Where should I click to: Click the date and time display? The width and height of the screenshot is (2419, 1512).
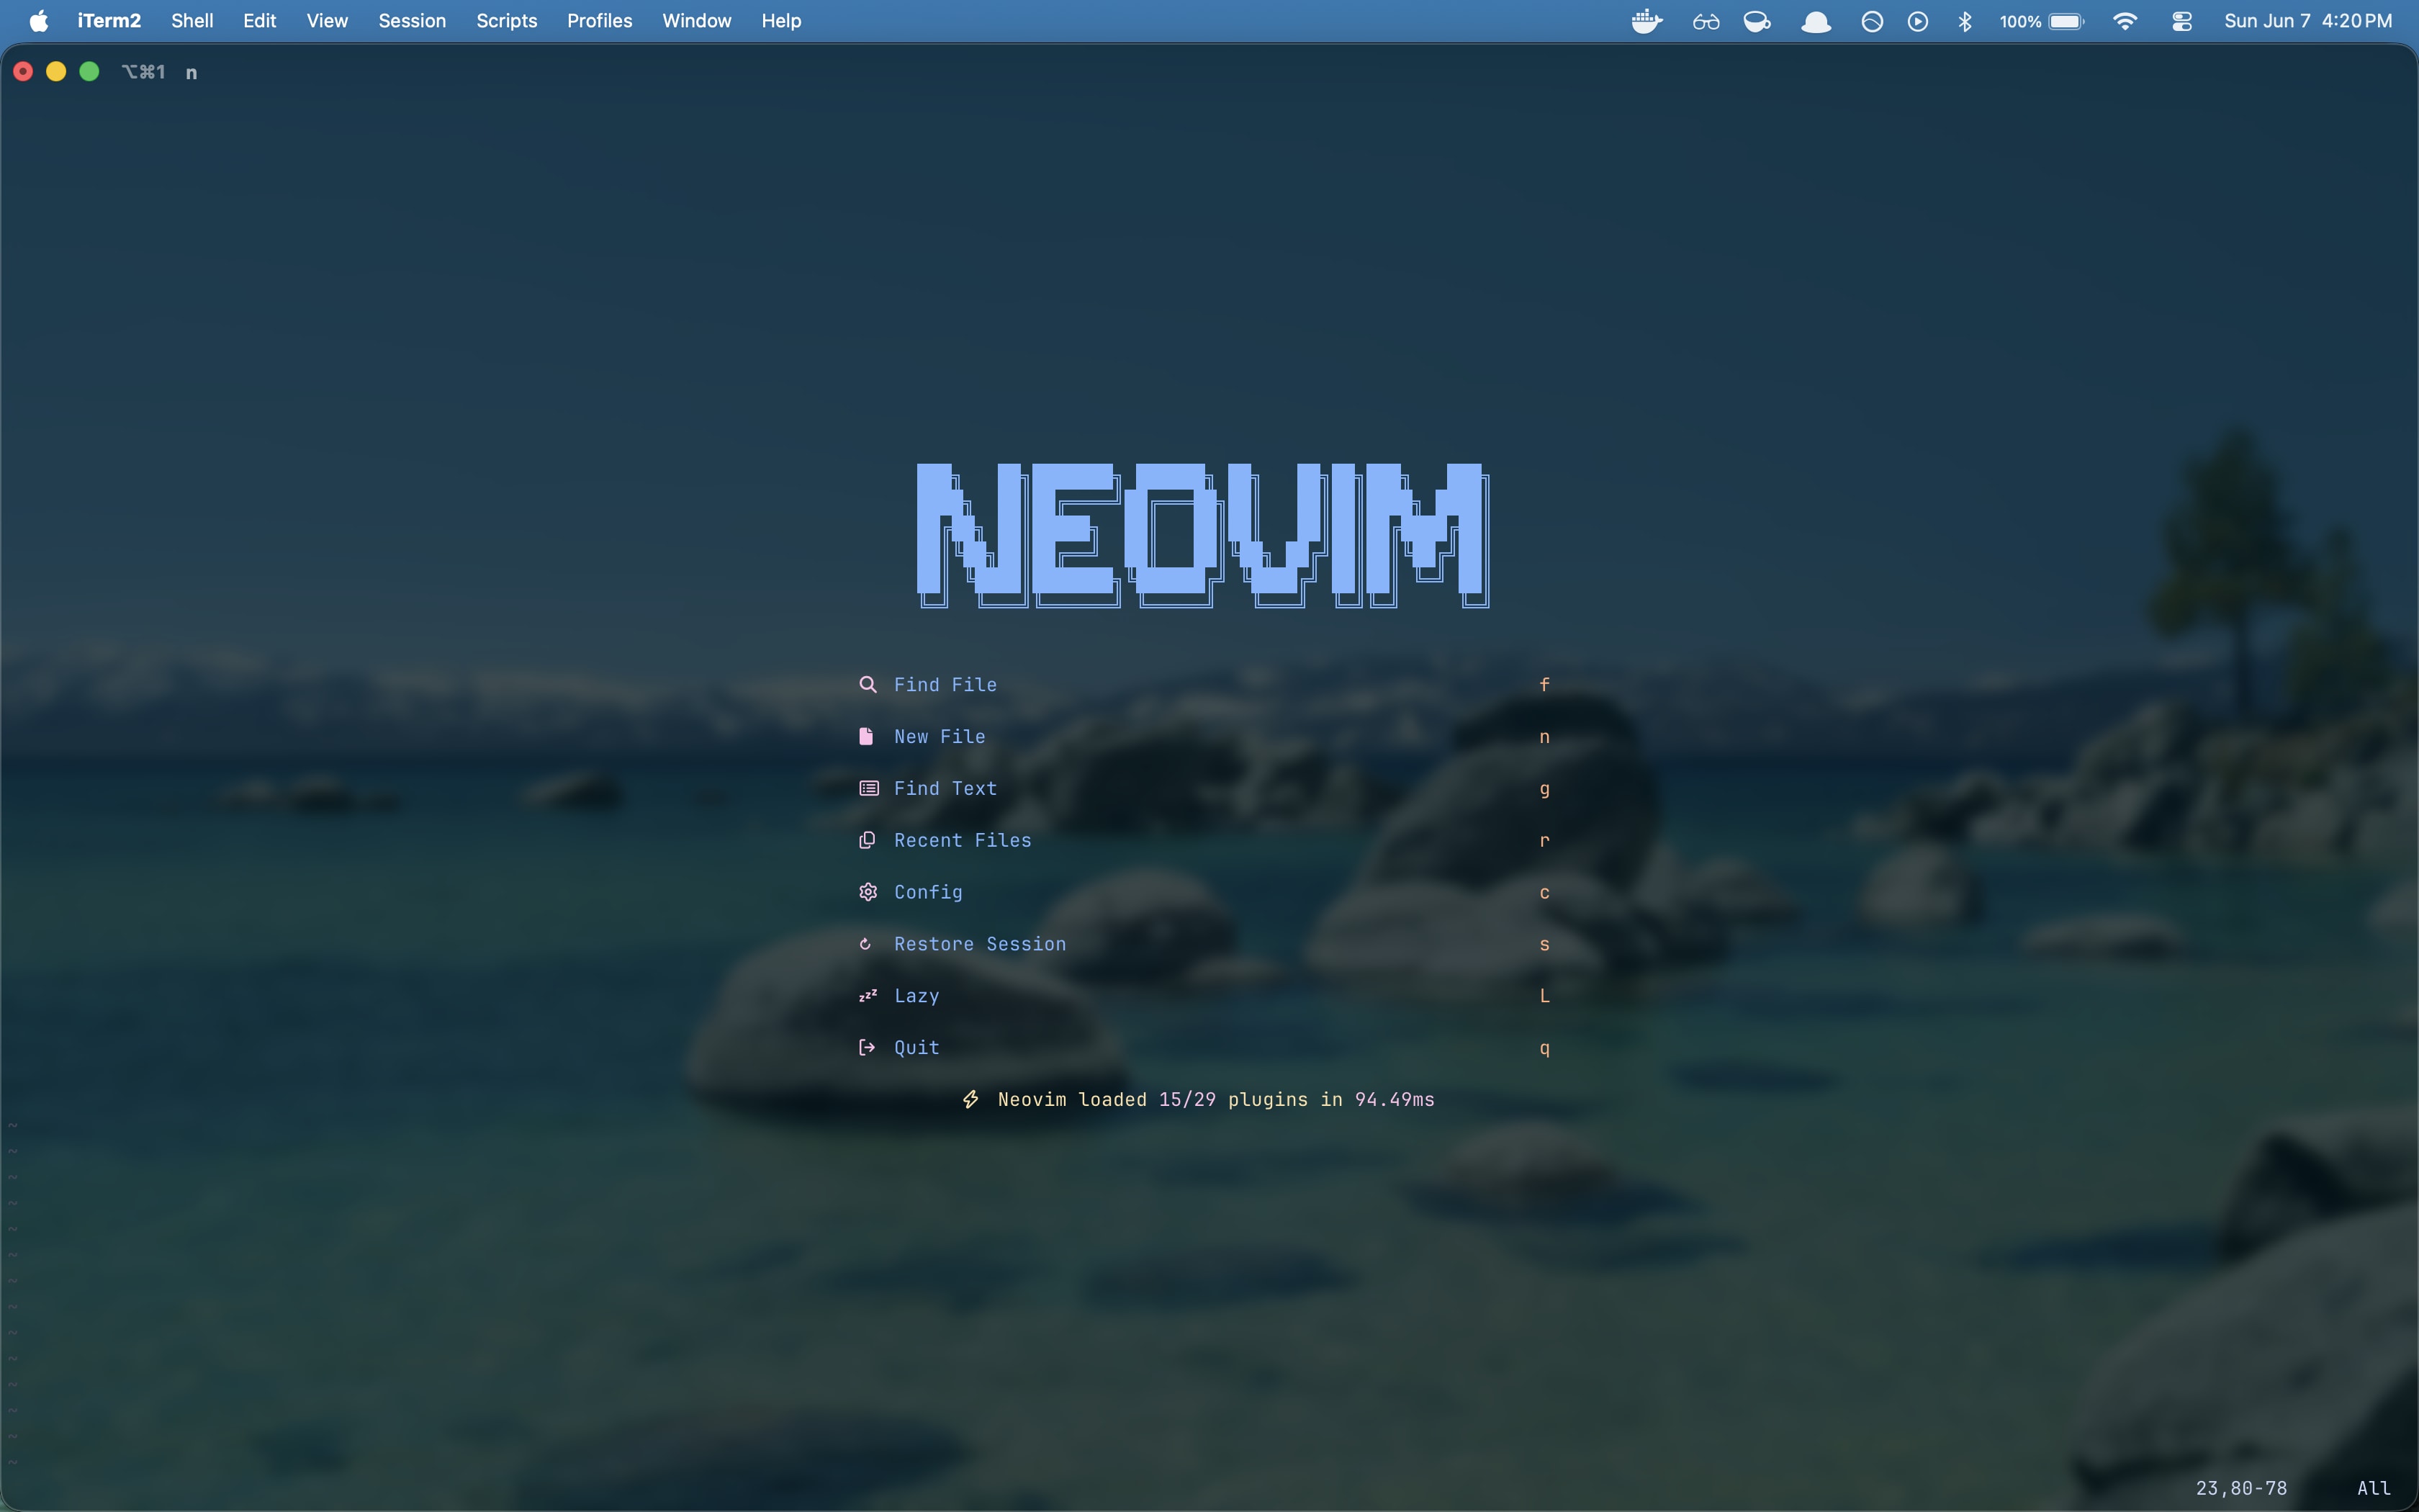coord(2308,21)
